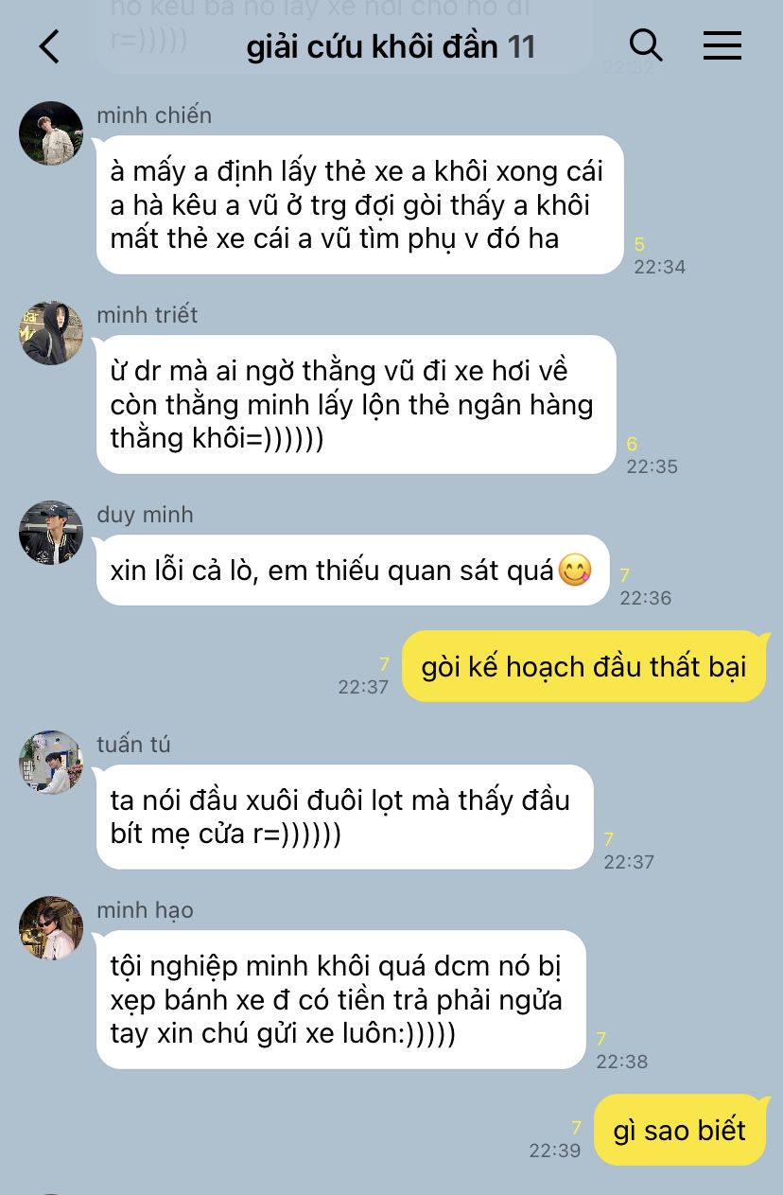The image size is (783, 1195).
Task: Select the name label minh triết
Action: click(148, 315)
